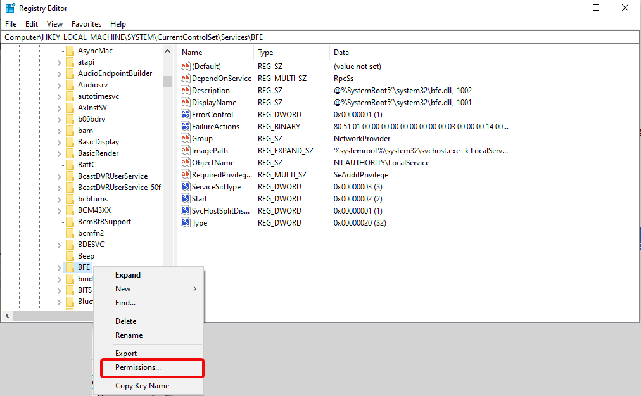Click the SvcHostSplitDisable DWORD icon
Image resolution: width=641 pixels, height=396 pixels.
186,210
